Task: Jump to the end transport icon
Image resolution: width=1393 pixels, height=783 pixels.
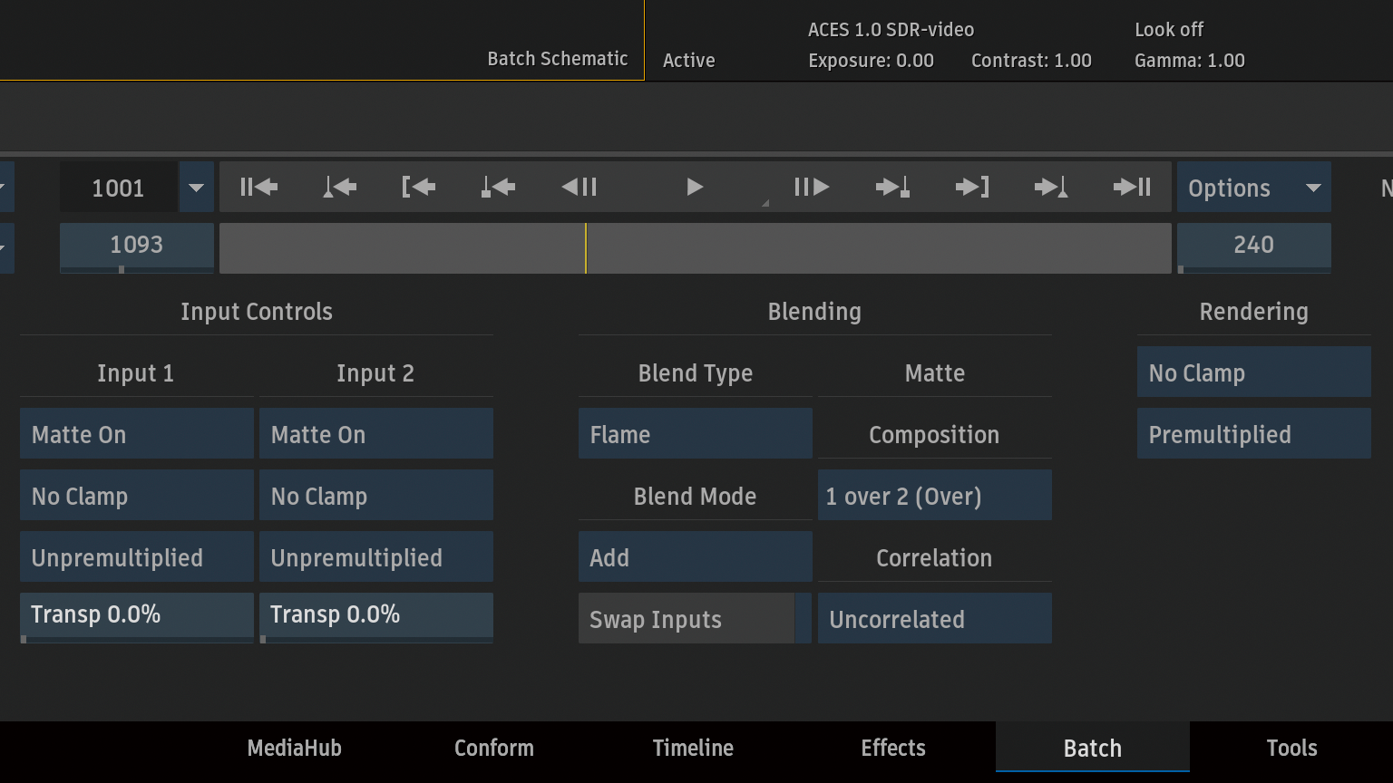Action: click(x=1132, y=187)
